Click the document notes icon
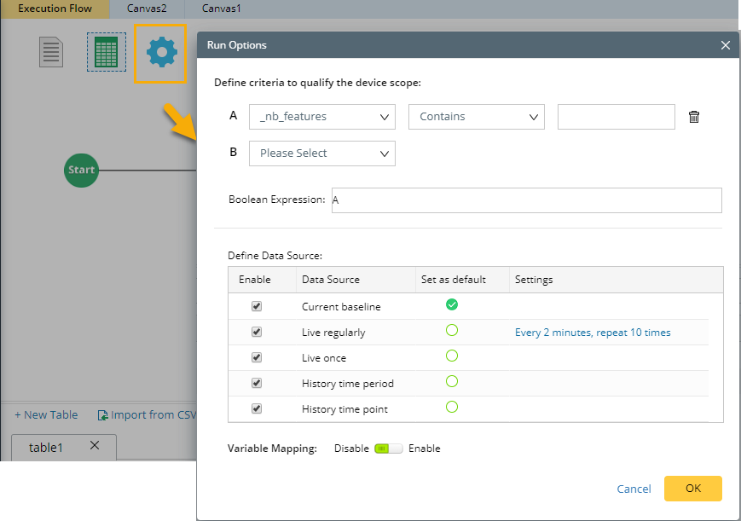The image size is (741, 521). (52, 53)
